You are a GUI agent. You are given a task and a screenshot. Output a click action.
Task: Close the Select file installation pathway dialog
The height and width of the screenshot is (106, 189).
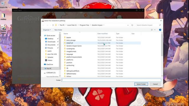[x=161, y=21]
